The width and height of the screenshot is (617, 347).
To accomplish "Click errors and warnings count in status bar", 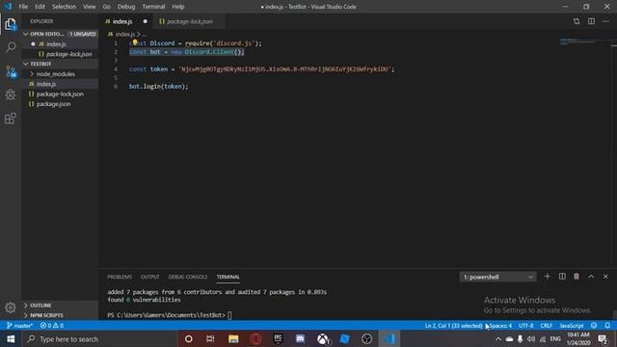I will [x=52, y=326].
